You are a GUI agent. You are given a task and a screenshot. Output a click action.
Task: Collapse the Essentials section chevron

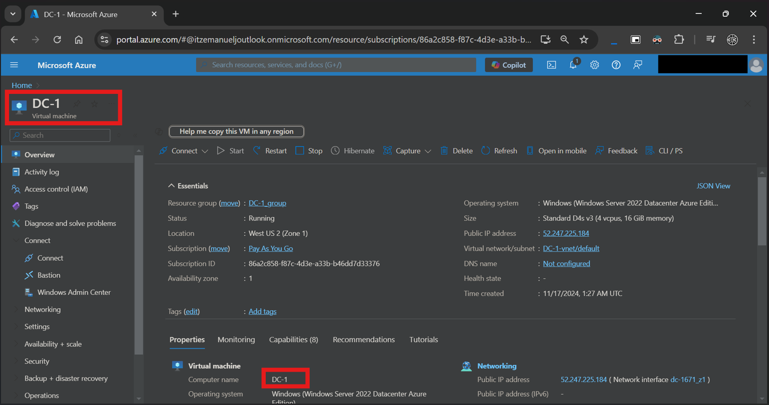tap(171, 186)
